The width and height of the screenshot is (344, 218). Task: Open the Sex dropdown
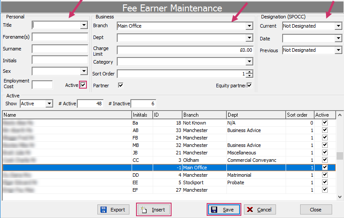(x=84, y=71)
